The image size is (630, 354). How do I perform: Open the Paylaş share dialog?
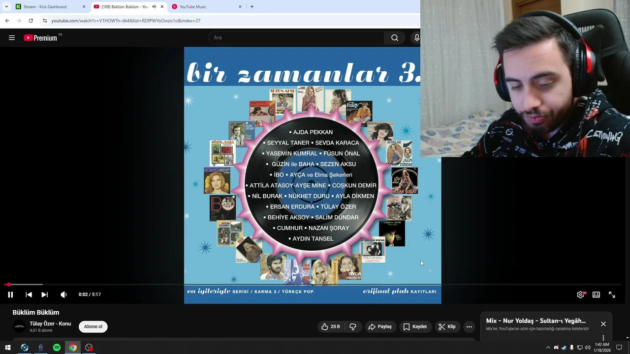pos(380,326)
